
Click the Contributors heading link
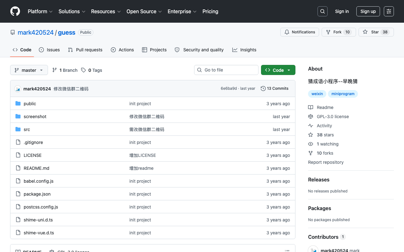(x=327, y=237)
